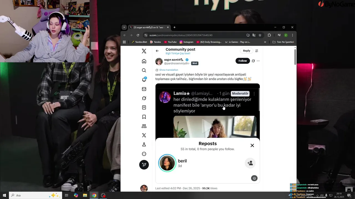Open Lists icon in the X sidebar

point(144,108)
